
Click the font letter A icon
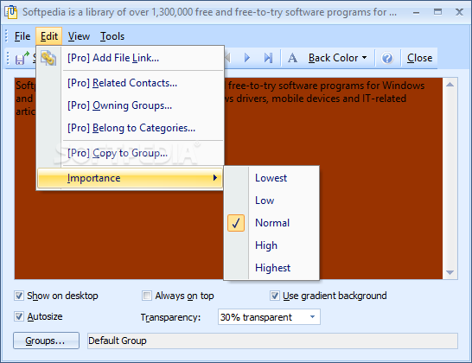pyautogui.click(x=292, y=58)
